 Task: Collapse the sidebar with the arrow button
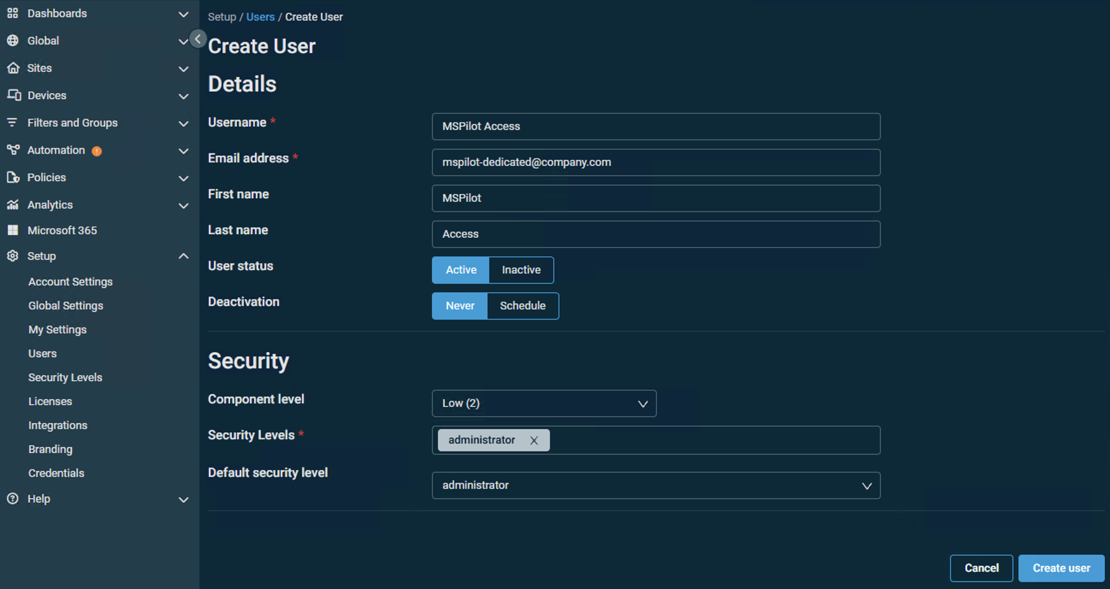point(198,39)
